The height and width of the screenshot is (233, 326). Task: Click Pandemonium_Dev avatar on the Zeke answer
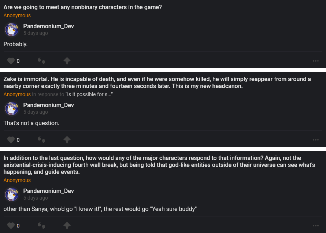(12, 109)
